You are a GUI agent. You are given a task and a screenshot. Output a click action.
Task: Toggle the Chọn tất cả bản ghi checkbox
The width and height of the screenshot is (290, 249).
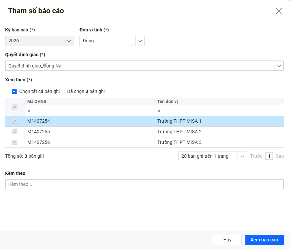[15, 91]
